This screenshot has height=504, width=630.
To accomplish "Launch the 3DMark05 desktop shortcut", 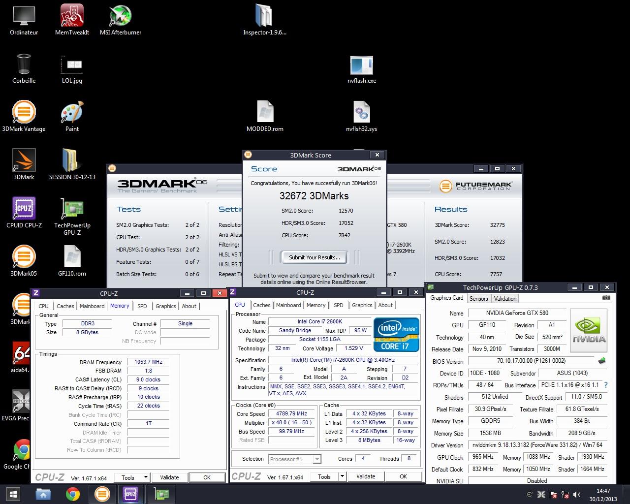I will click(x=24, y=261).
